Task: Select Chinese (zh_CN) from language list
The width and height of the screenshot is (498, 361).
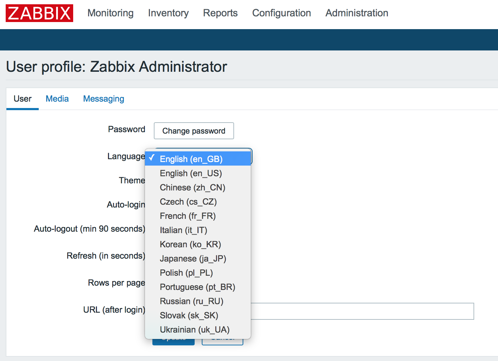Action: click(x=198, y=187)
